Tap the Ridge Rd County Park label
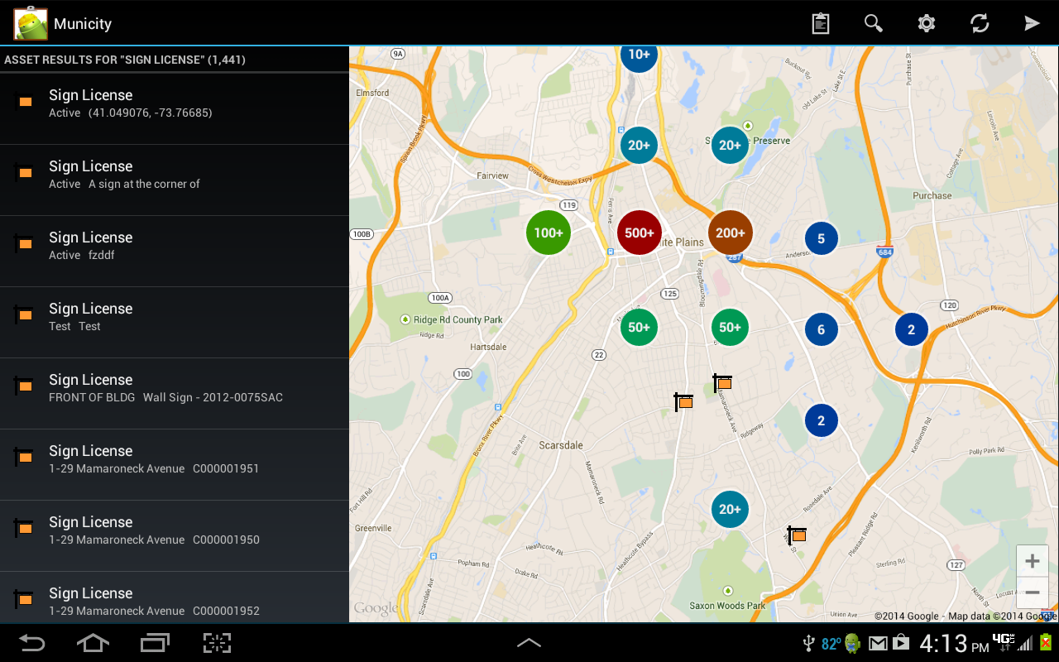 (458, 319)
